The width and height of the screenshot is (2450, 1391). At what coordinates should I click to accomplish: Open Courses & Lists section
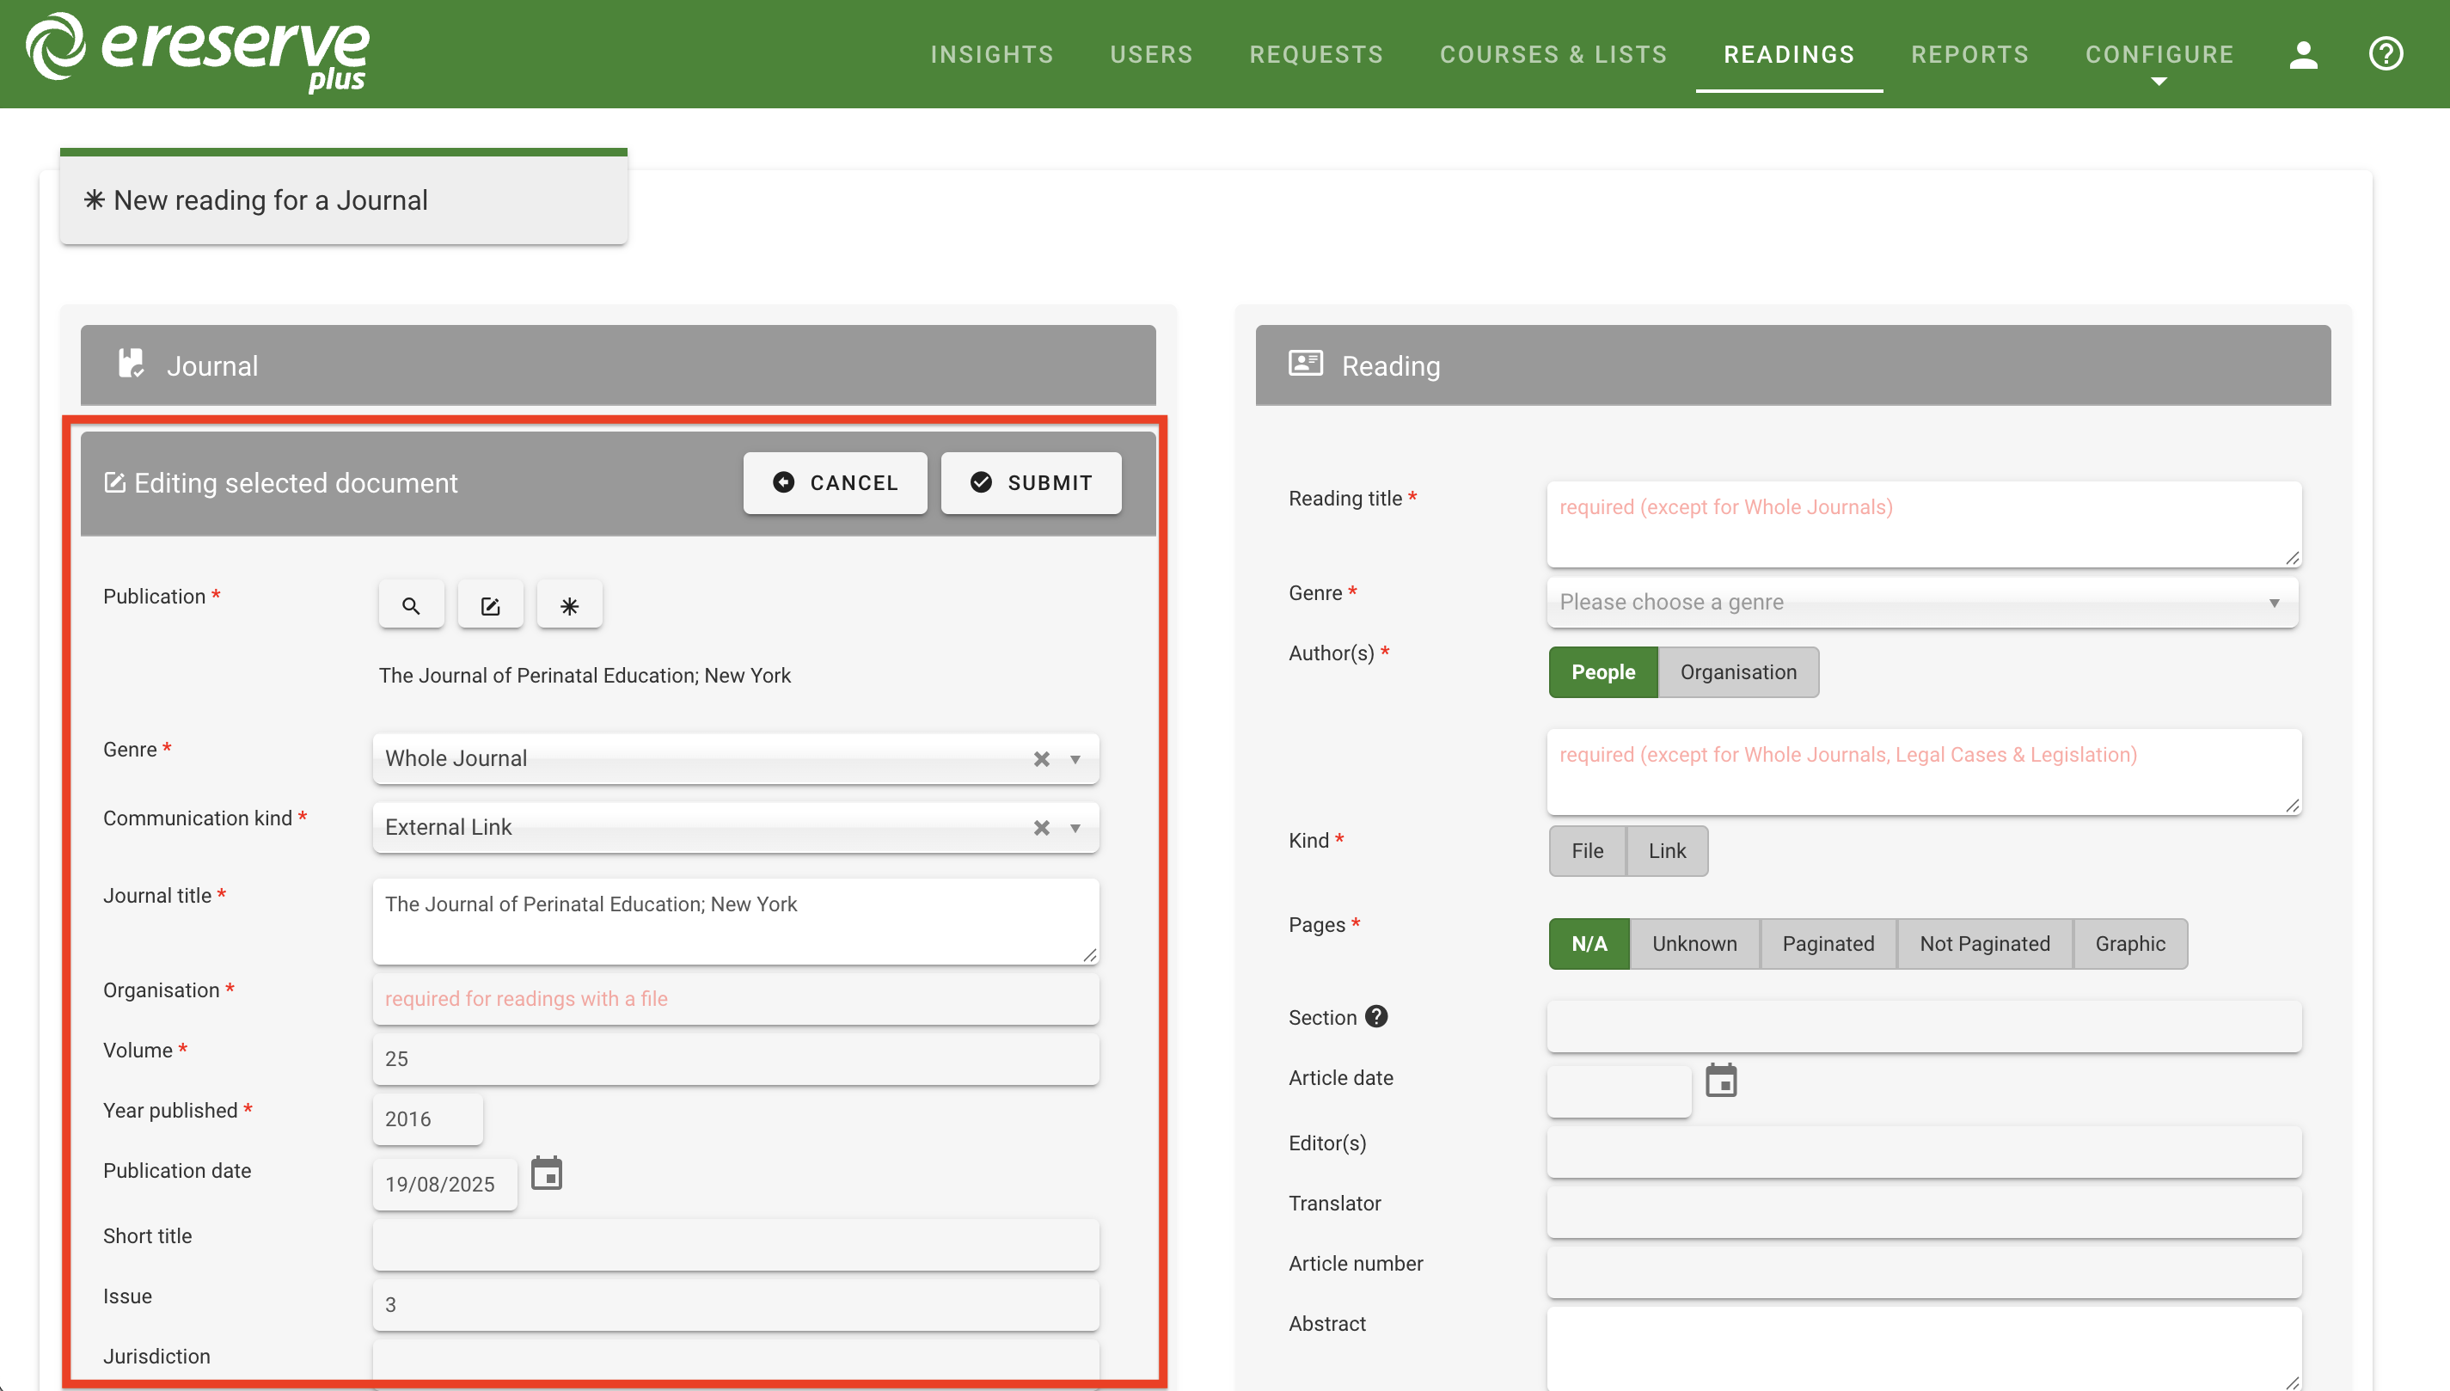click(1553, 54)
